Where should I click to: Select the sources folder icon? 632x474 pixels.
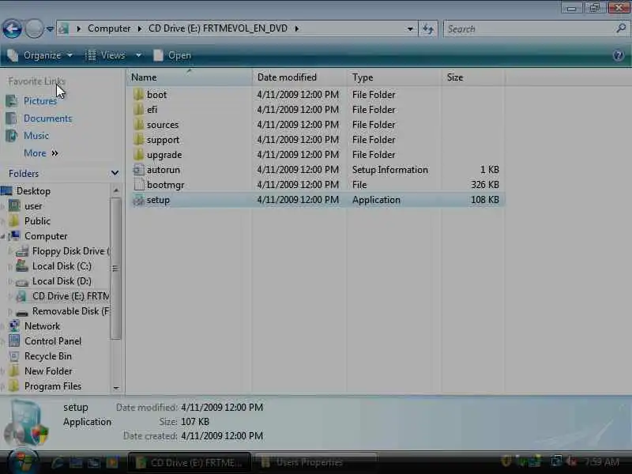click(x=139, y=125)
